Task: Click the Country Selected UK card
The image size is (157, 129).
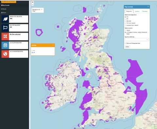Action: point(15,28)
